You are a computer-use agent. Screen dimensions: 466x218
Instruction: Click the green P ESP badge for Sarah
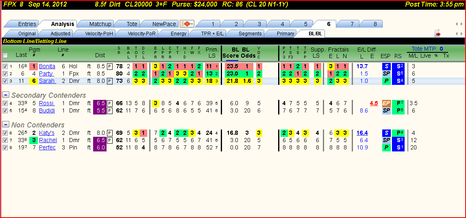(386, 81)
